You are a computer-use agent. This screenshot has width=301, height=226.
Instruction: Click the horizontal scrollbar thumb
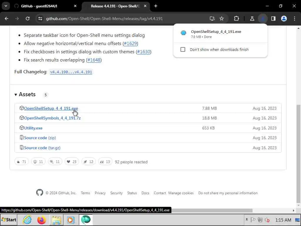pyautogui.click(x=211, y=210)
